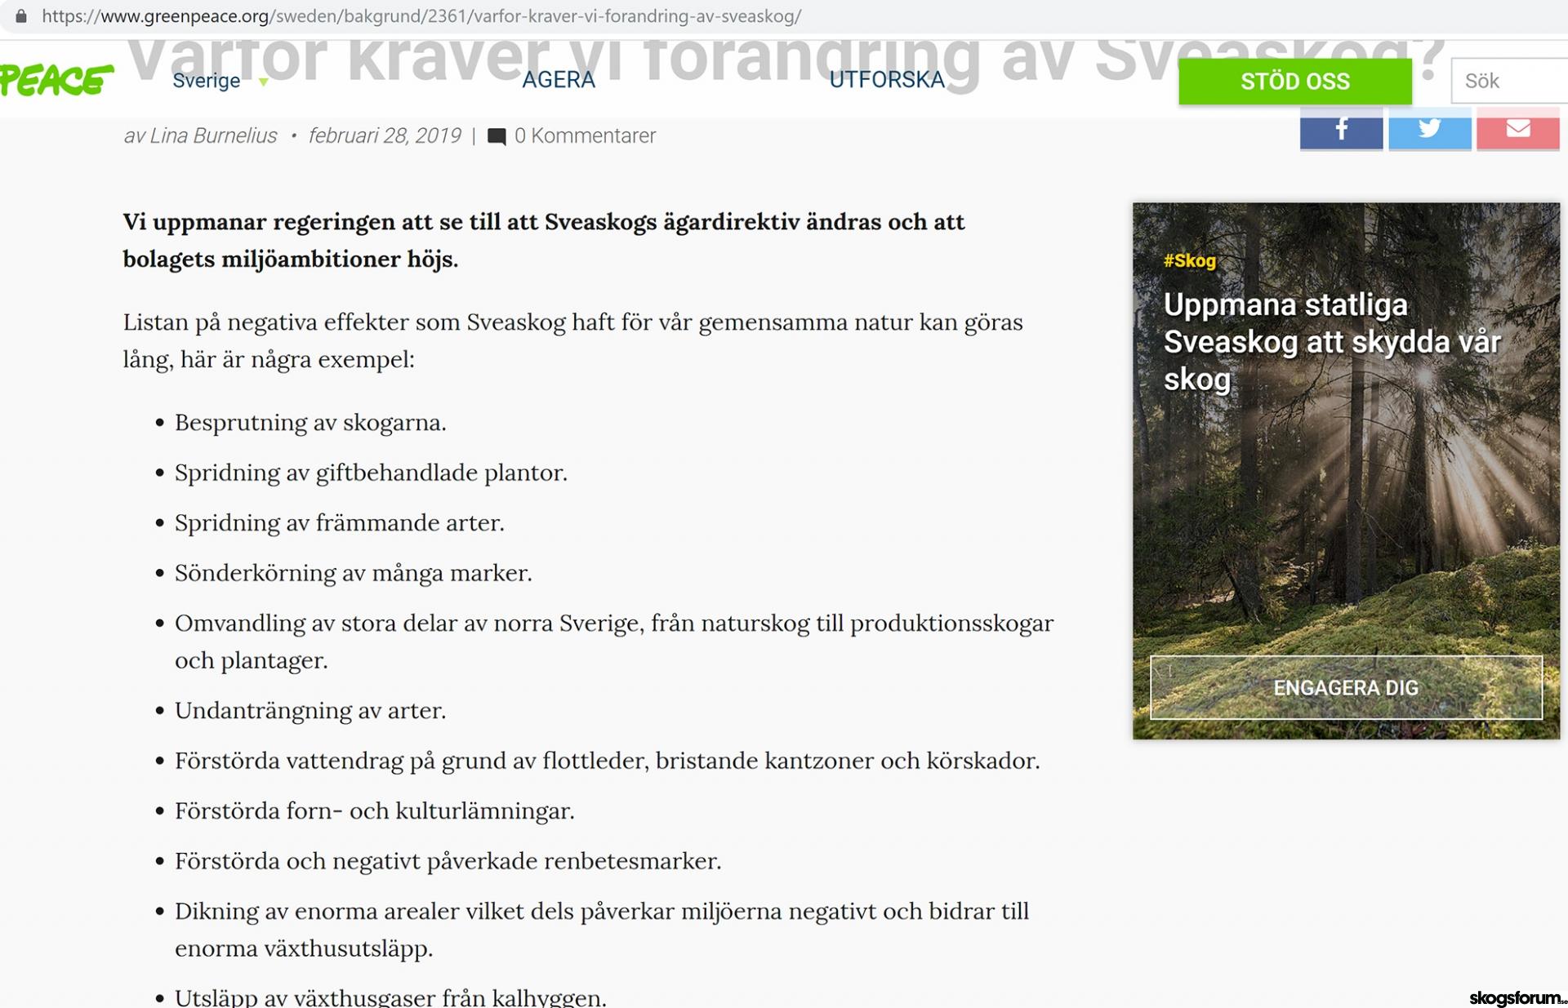Open the 0 Kommentarer link

585,135
